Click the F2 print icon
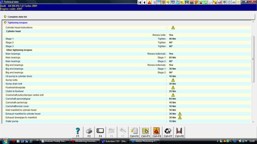Viewport: 257px width, 144px height. [x=89, y=131]
